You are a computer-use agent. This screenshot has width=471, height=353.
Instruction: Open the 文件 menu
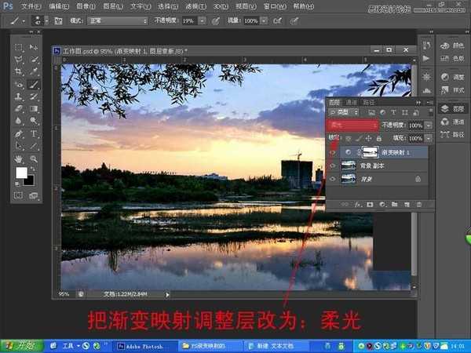(31, 5)
